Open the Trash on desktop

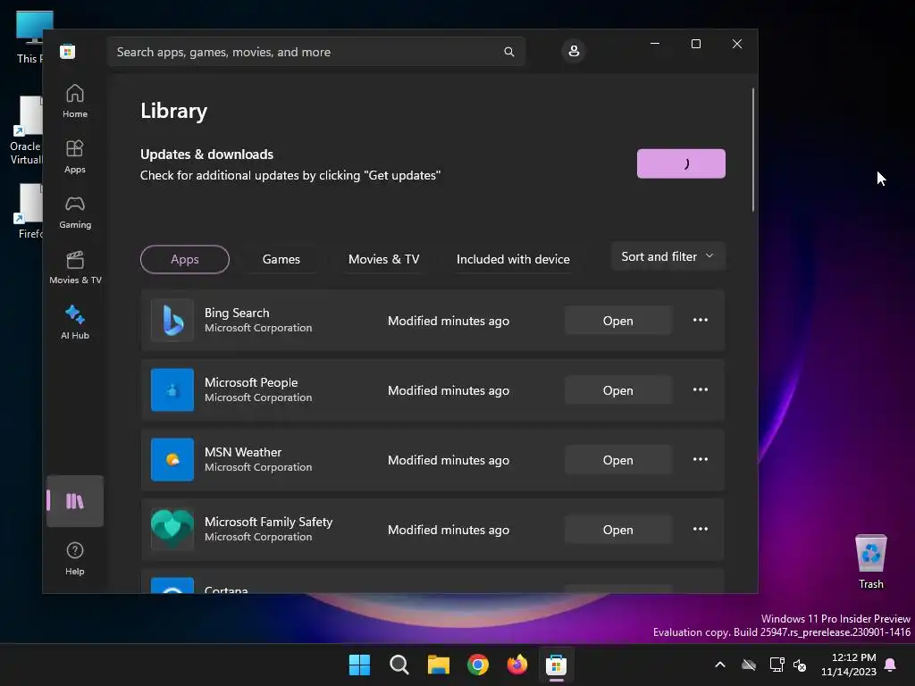coord(870,562)
